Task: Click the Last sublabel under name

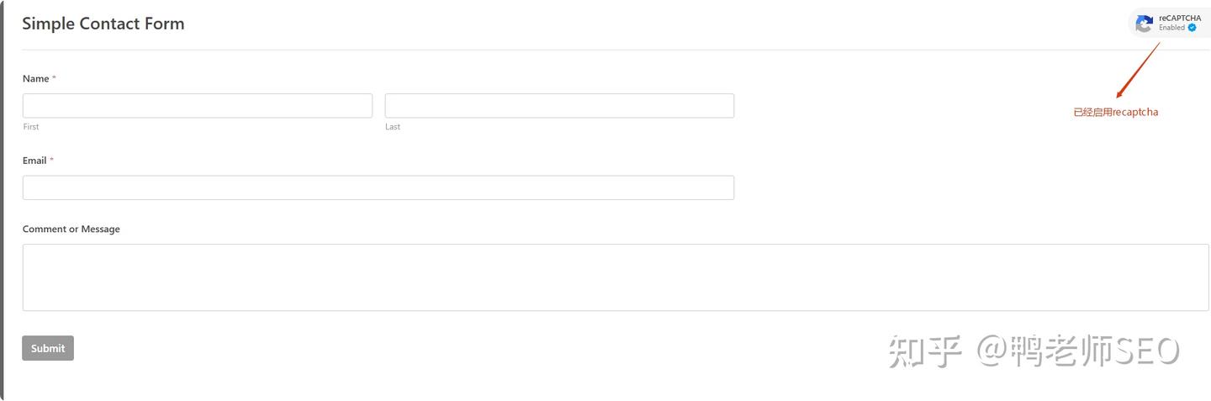Action: [393, 127]
